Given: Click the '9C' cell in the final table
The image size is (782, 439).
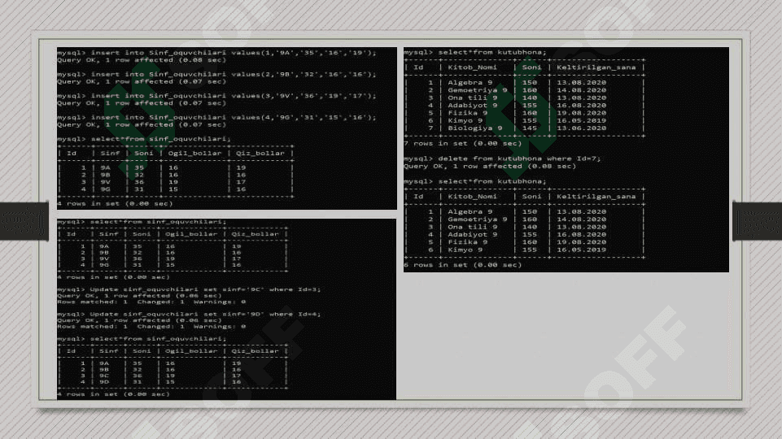Looking at the screenshot, I should 103,376.
